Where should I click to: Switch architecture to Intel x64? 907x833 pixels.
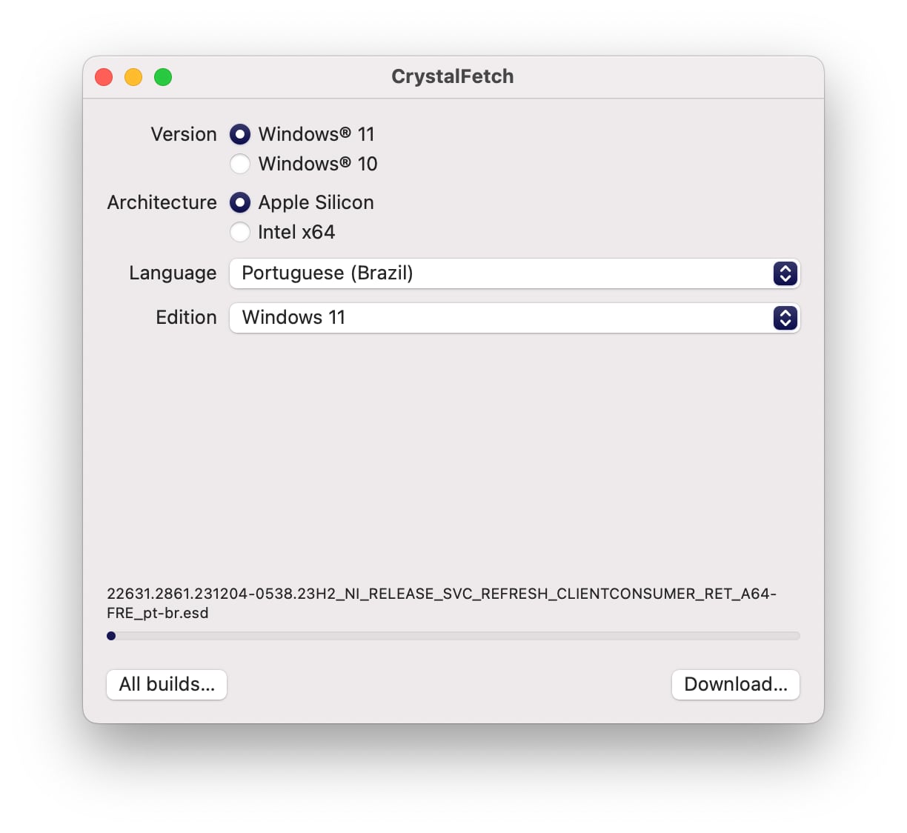pos(240,232)
